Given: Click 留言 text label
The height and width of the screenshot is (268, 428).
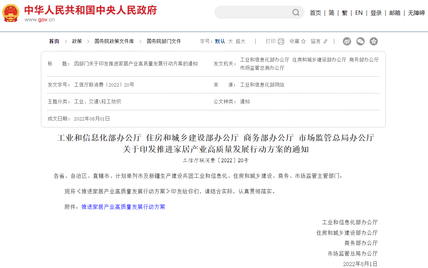Looking at the screenshot, I should pos(315,41).
